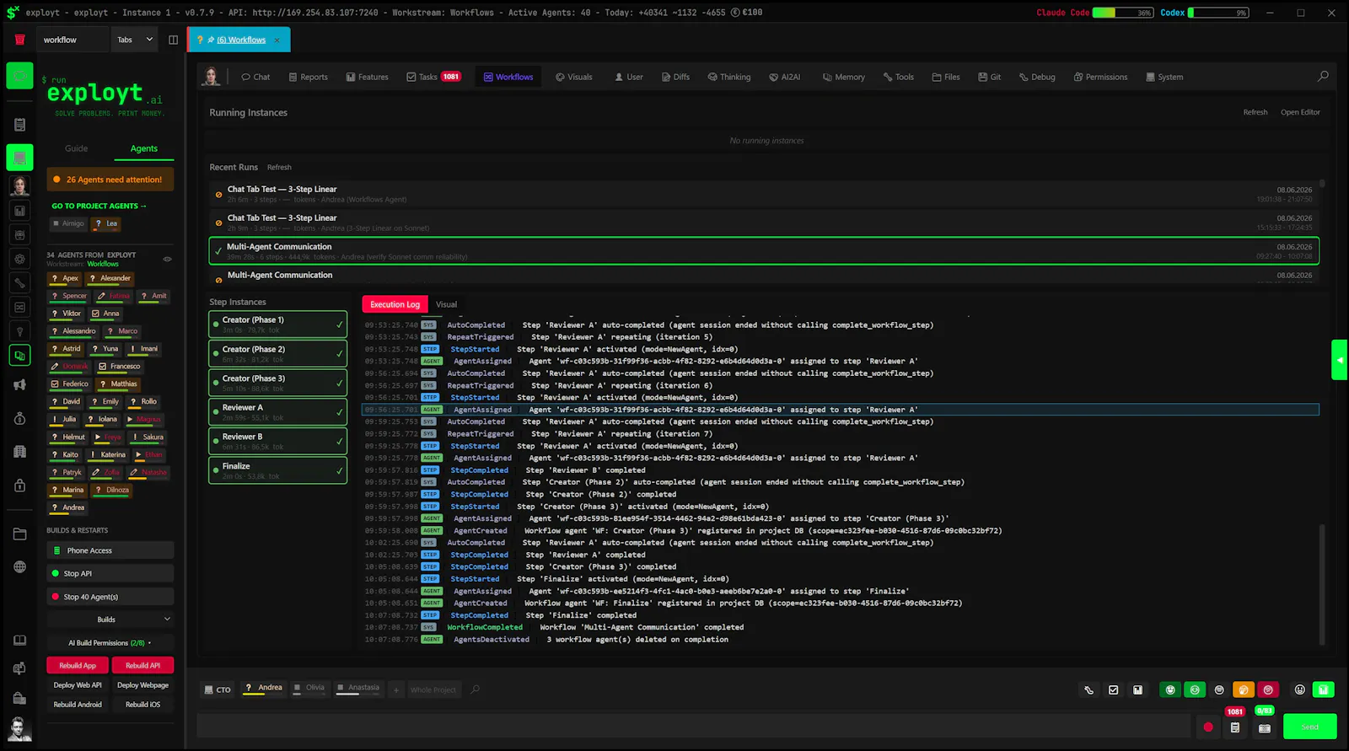Image resolution: width=1349 pixels, height=751 pixels.
Task: Open the Permissions tab
Action: pos(1100,77)
